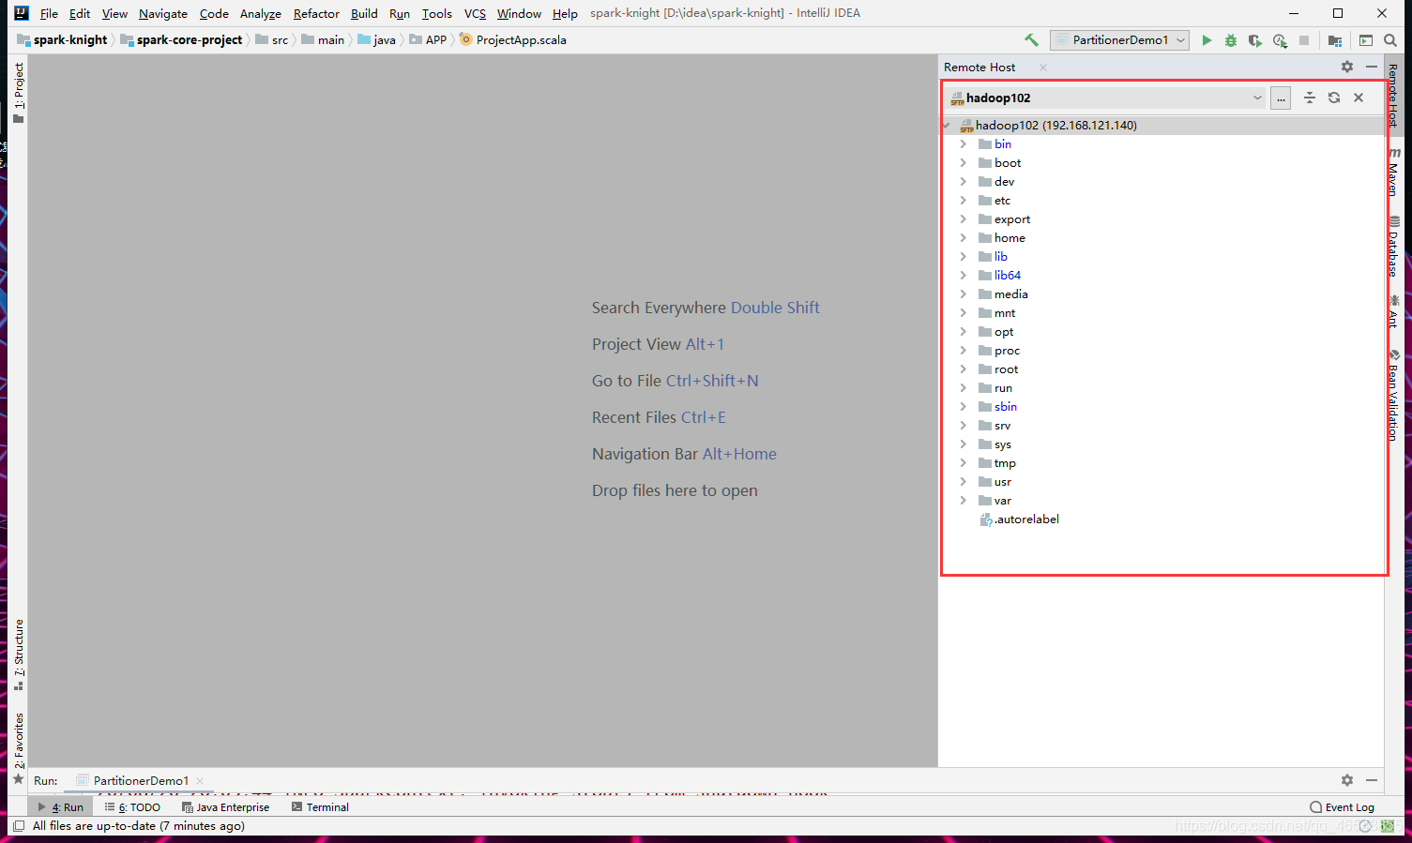The height and width of the screenshot is (843, 1412).
Task: Open the Navigate menu
Action: pyautogui.click(x=163, y=13)
